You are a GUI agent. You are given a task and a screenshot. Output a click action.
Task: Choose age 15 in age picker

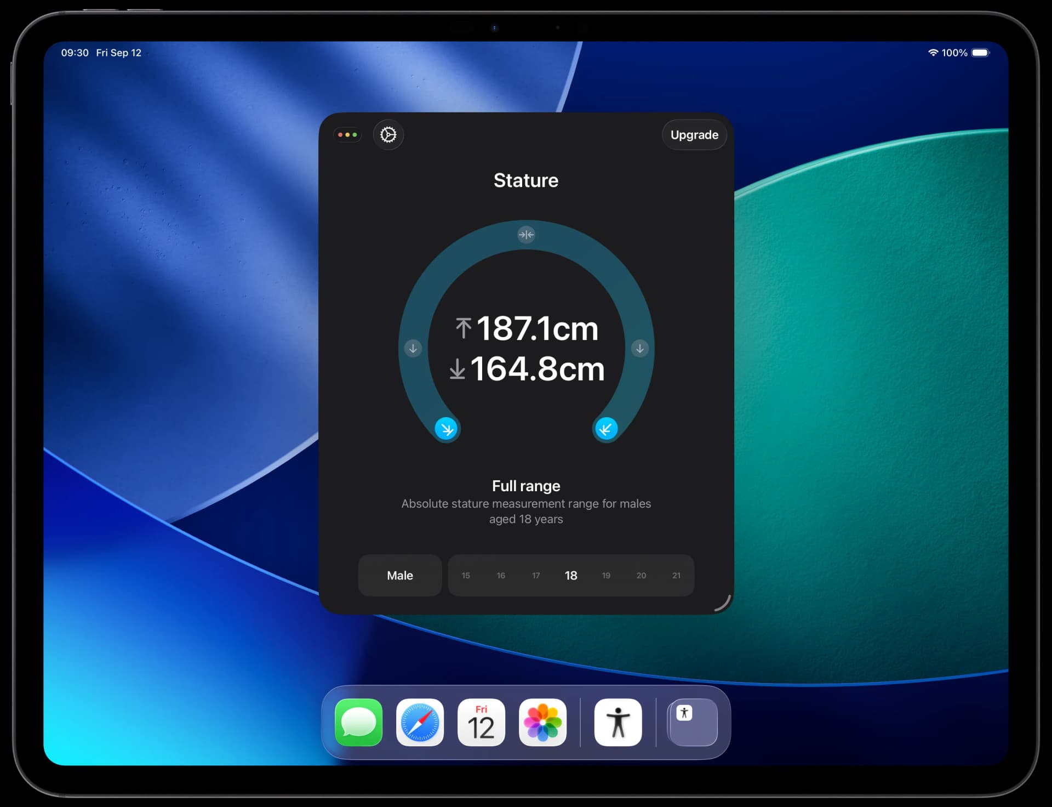click(x=466, y=575)
